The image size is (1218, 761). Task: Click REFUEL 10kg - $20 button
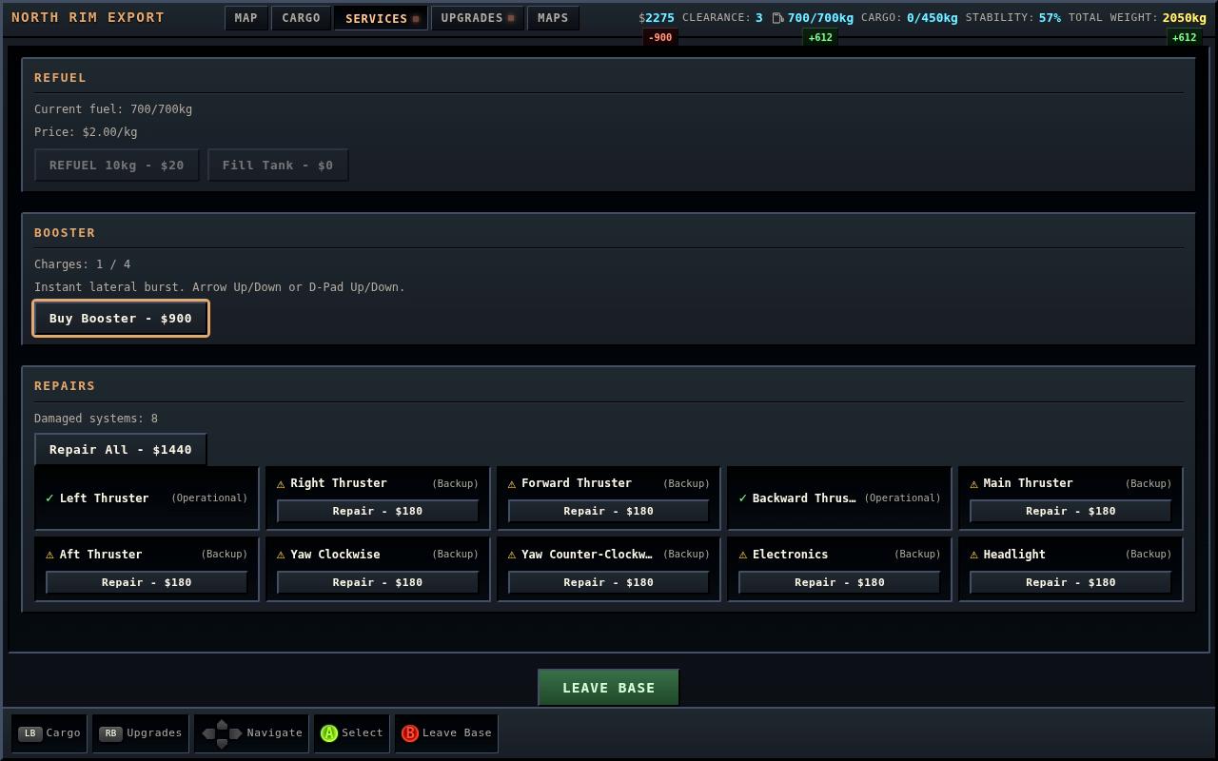click(x=117, y=166)
